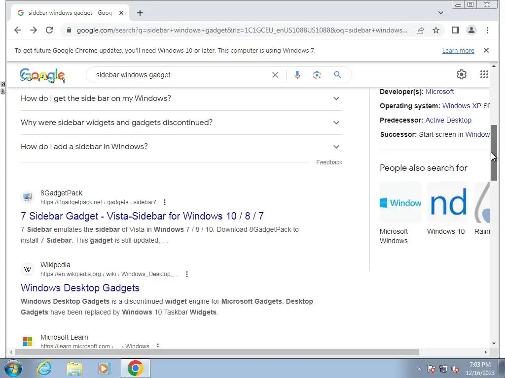
Task: Open Chrome profile avatar
Action: (x=471, y=30)
